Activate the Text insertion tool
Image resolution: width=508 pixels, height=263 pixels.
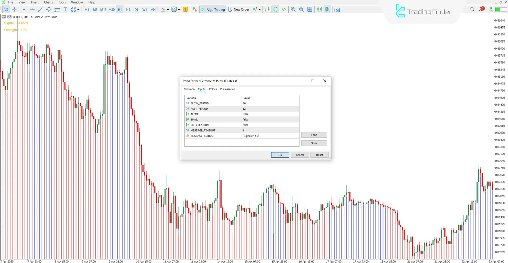pyautogui.click(x=65, y=10)
